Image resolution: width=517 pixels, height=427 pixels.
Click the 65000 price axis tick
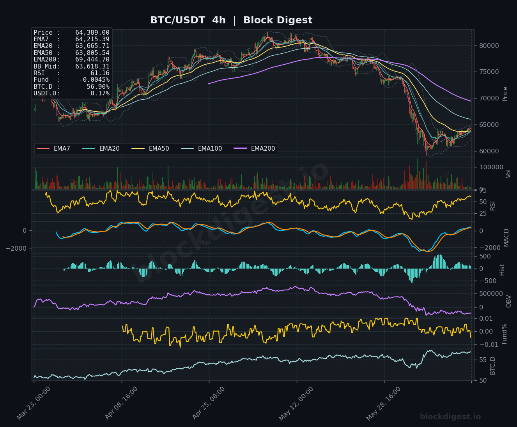(x=489, y=125)
